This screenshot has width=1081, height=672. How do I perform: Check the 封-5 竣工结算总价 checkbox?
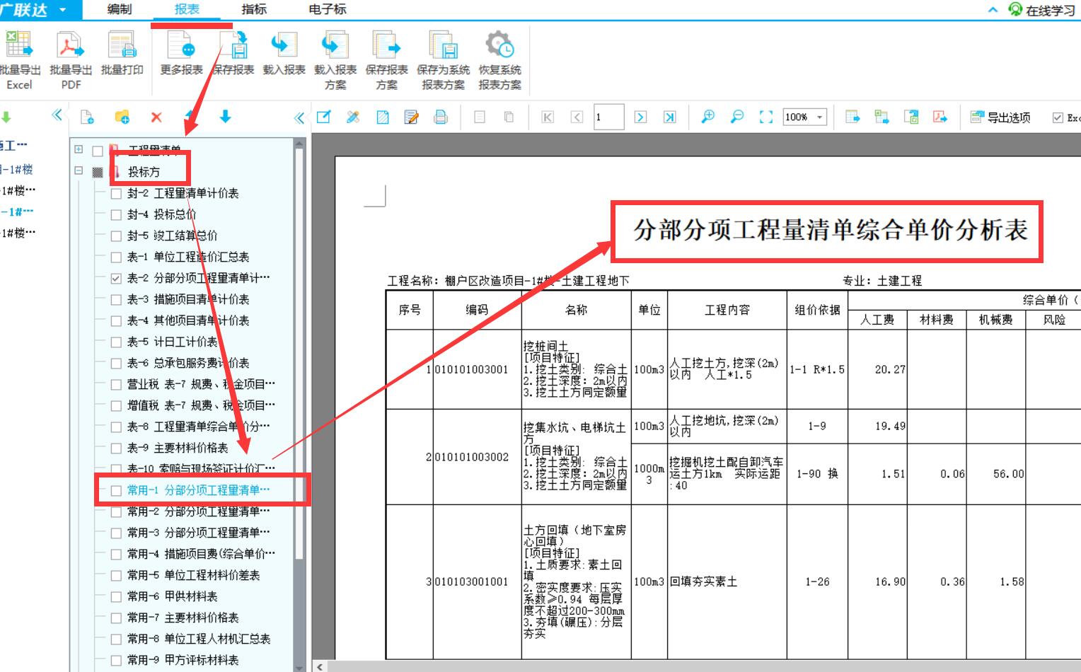pos(116,236)
